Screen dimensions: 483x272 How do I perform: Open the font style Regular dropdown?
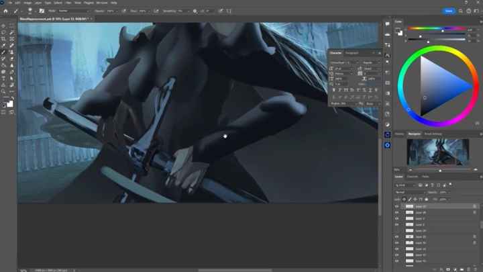pyautogui.click(x=371, y=62)
